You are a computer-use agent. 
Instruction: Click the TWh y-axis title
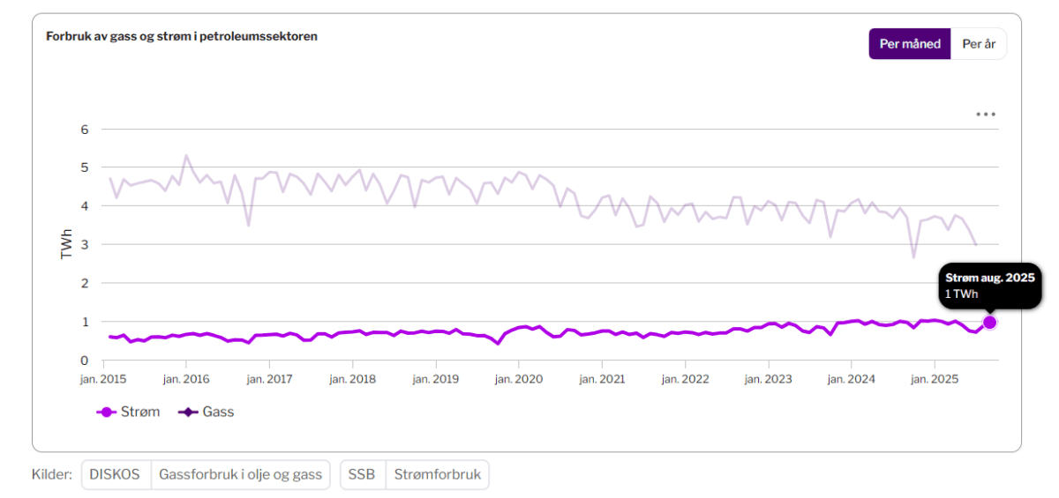pos(66,244)
